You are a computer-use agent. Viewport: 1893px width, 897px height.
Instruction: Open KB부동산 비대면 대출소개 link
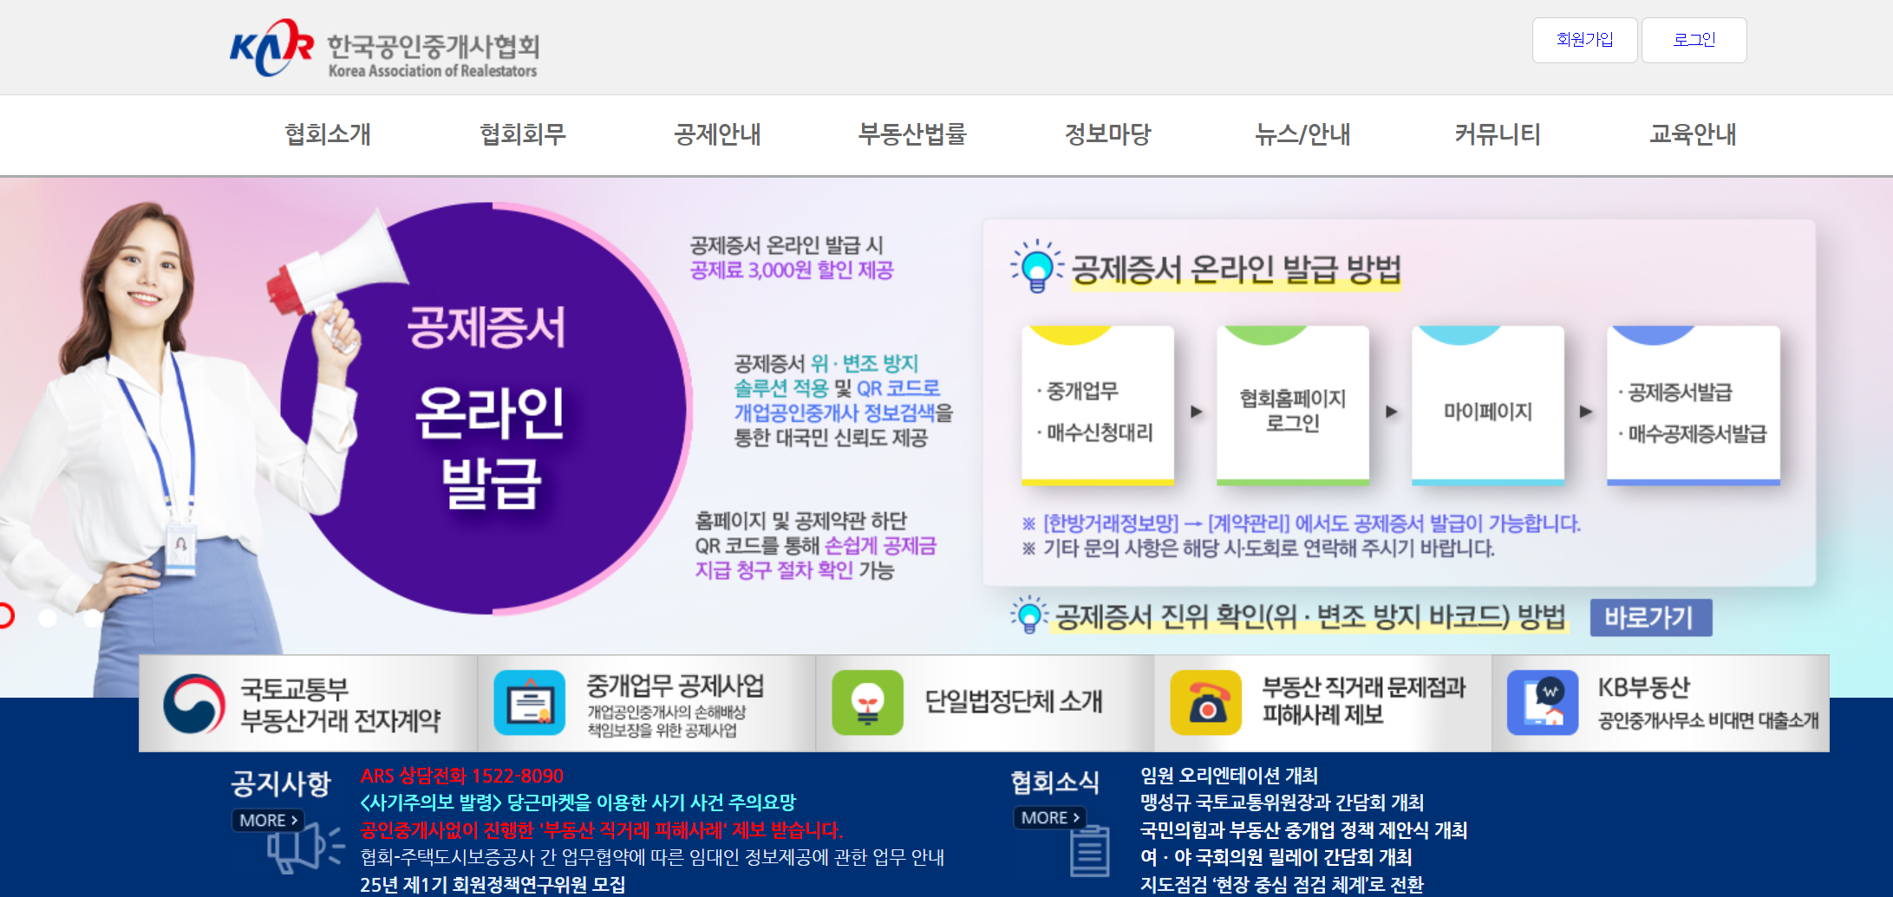(1661, 703)
